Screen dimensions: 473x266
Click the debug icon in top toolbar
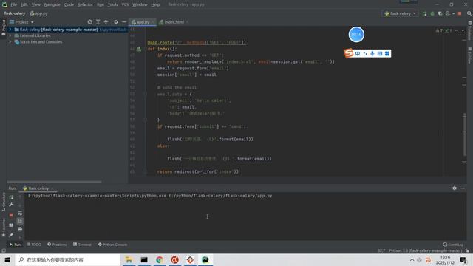tap(432, 13)
